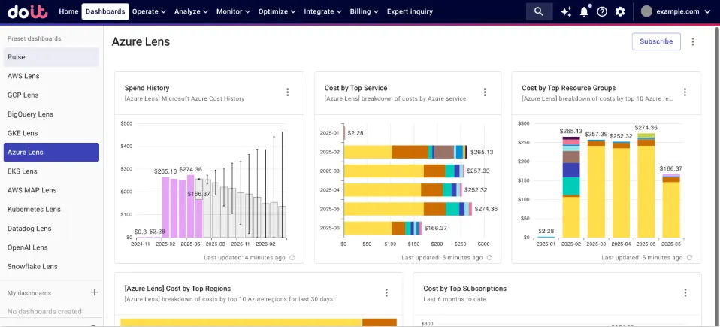Image resolution: width=720 pixels, height=327 pixels.
Task: Open the Datadog Lens dashboard
Action: pyautogui.click(x=51, y=229)
